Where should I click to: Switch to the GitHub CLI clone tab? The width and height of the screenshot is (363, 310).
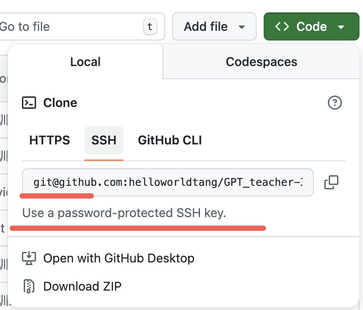[170, 140]
